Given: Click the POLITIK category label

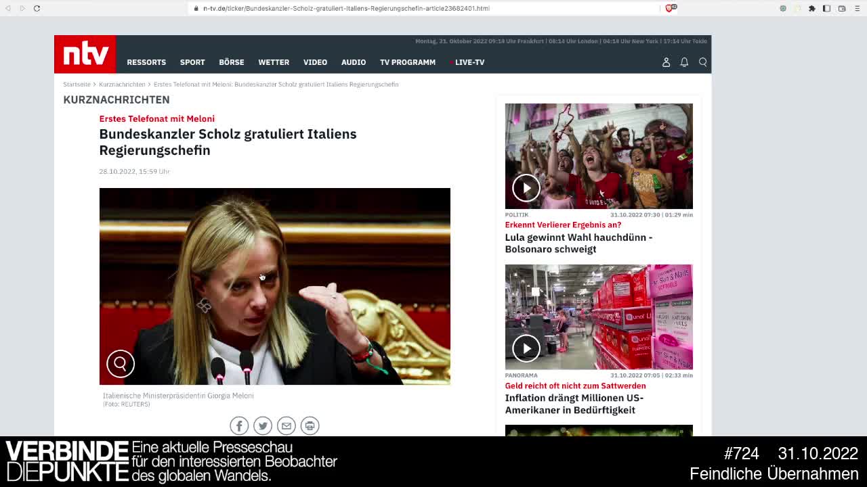Looking at the screenshot, I should pos(516,214).
